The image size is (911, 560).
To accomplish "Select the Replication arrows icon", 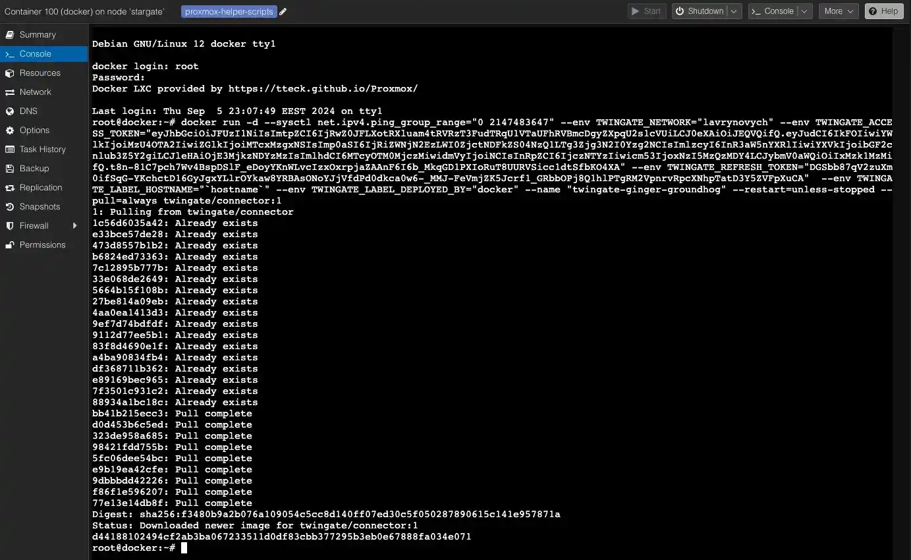I will point(10,187).
